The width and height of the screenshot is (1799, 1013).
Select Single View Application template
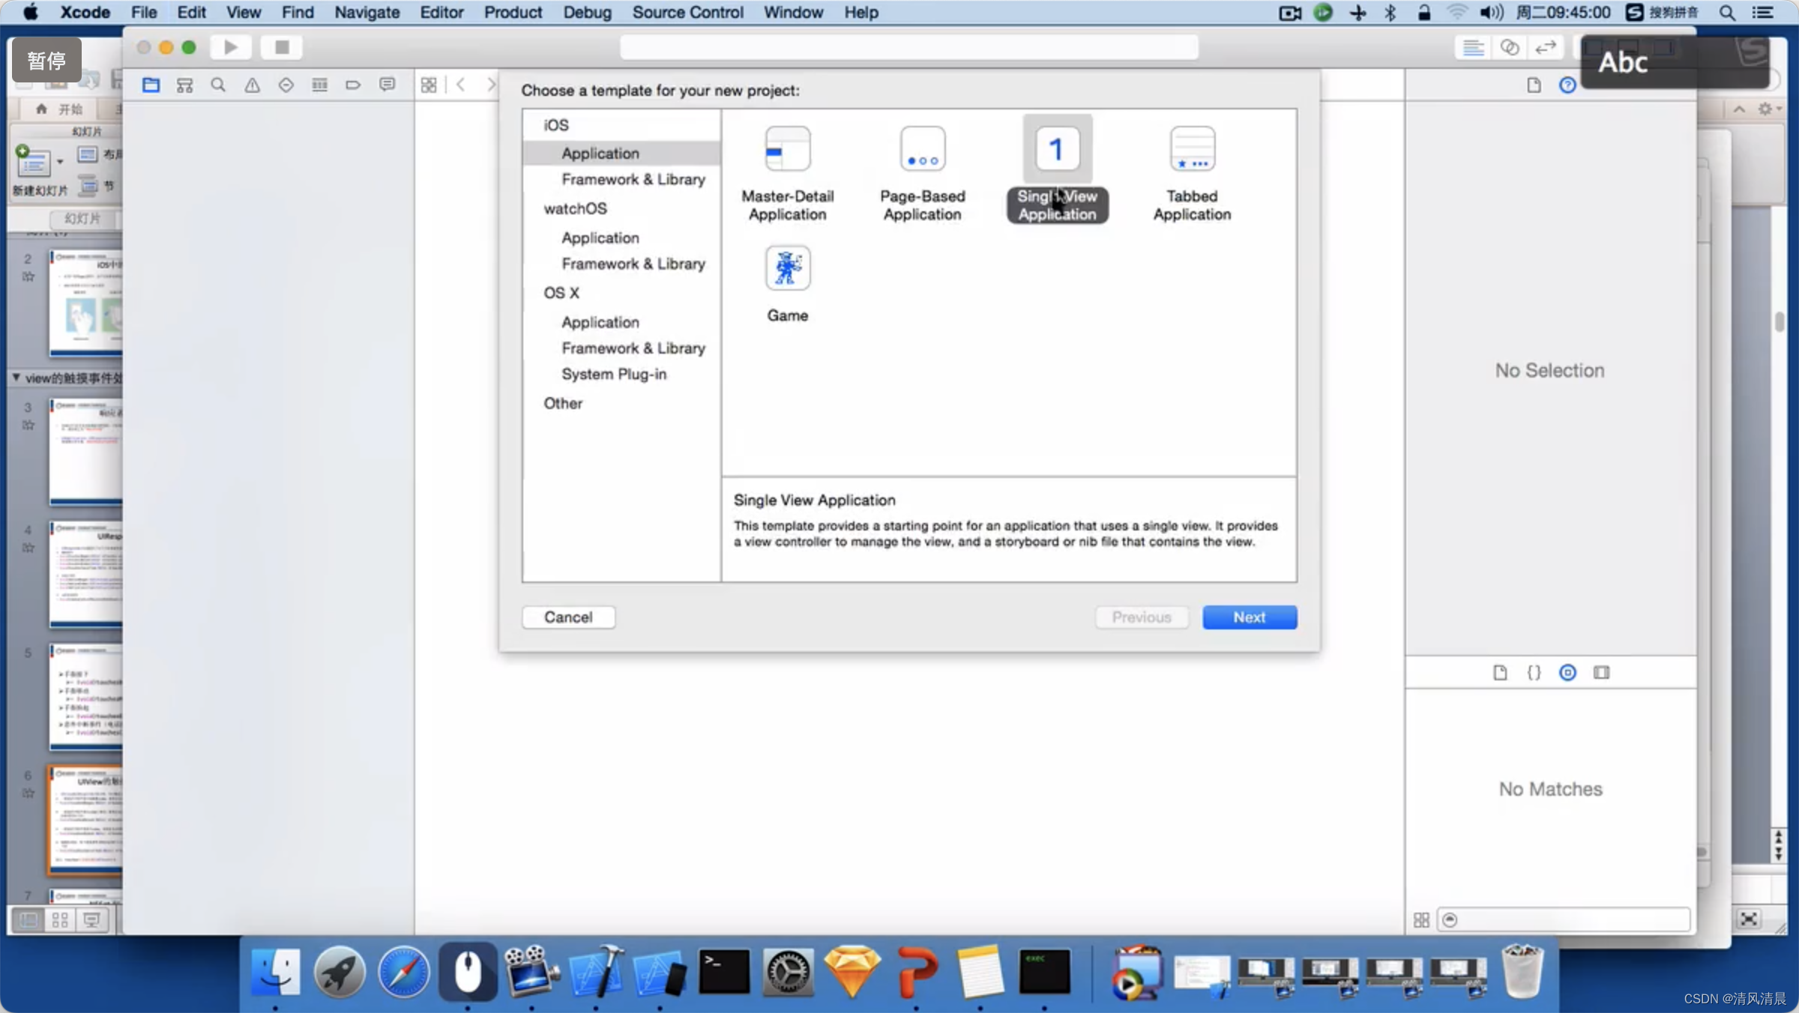(x=1057, y=170)
